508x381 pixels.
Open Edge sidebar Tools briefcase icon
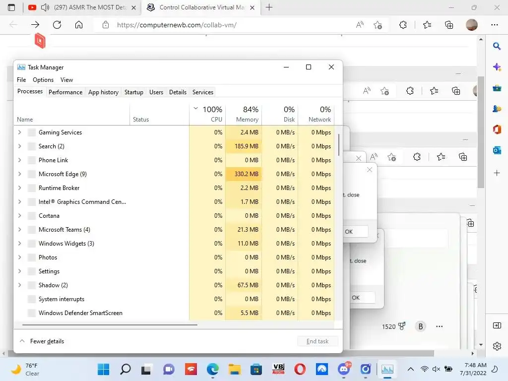(x=497, y=88)
